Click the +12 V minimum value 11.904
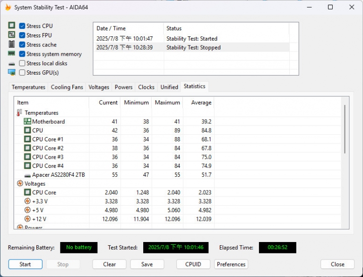 [141, 219]
